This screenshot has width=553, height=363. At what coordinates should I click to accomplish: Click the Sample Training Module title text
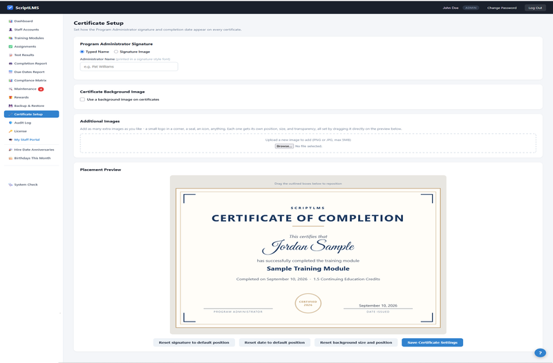(x=308, y=268)
